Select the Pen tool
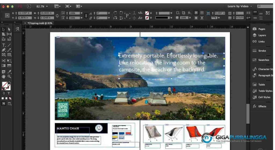275x150 pixels. coord(3,50)
